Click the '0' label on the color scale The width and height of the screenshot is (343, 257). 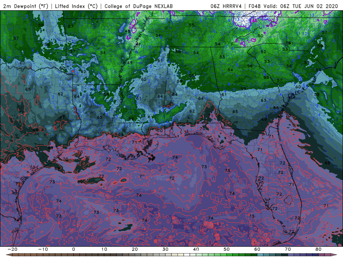point(73,249)
